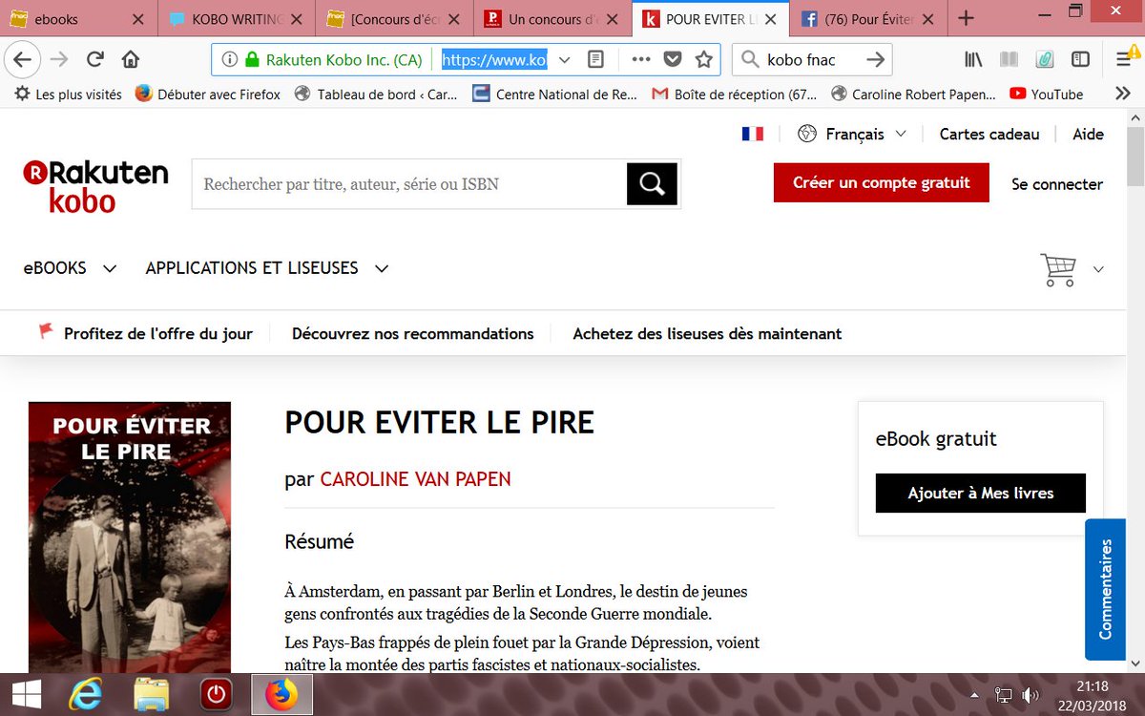The image size is (1145, 716).
Task: Show sidebars icon in Firefox toolbar
Action: (x=1080, y=59)
